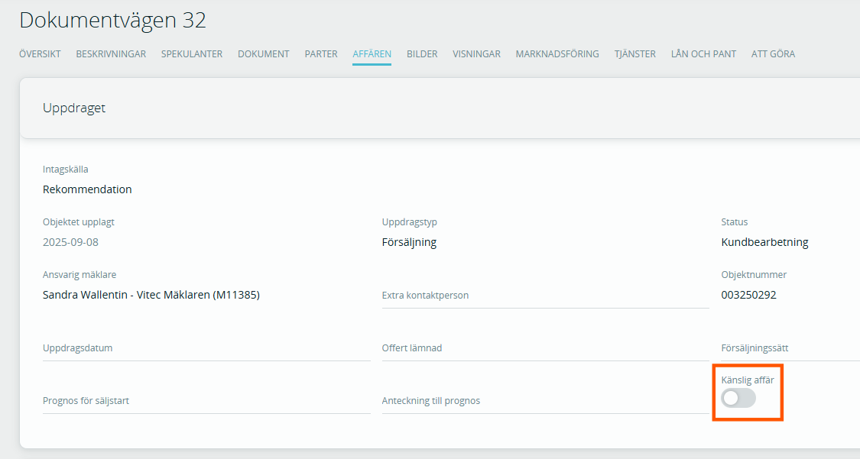860x459 pixels.
Task: Click the Dokumentvägen 32 page title
Action: (113, 21)
